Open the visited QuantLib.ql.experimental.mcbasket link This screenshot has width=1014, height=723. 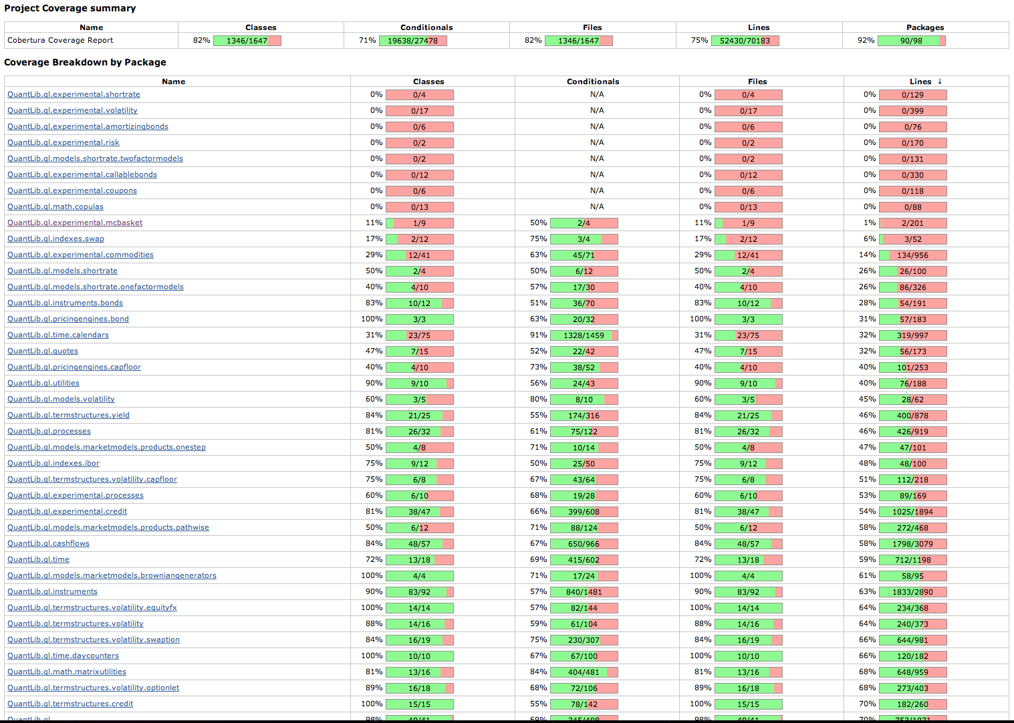75,223
